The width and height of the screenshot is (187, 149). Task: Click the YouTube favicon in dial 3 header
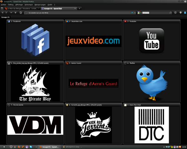[125, 21]
